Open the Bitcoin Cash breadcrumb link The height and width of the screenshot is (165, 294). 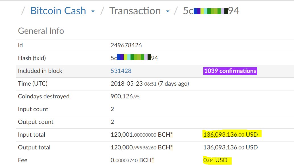click(x=58, y=11)
